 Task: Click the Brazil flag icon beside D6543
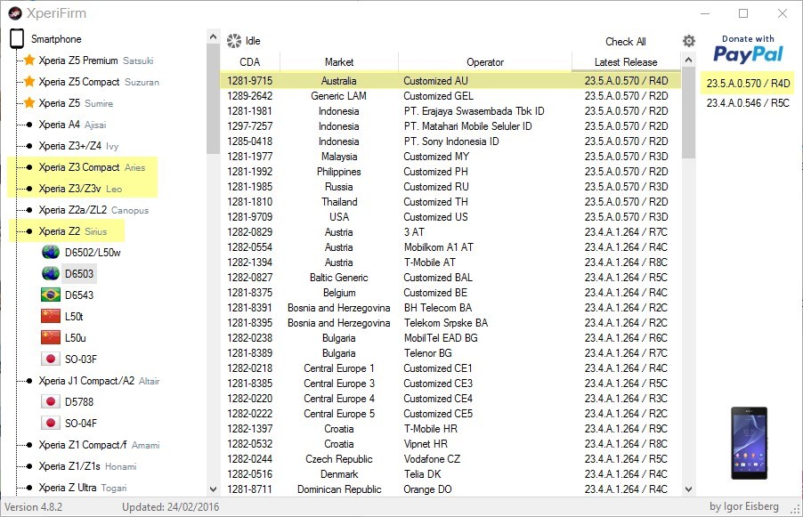(x=51, y=295)
